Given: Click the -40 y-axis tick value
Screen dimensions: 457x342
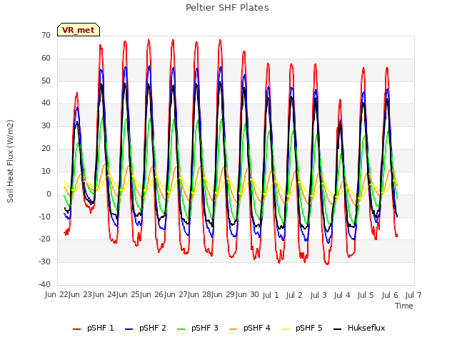Looking at the screenshot, I should click(x=44, y=284).
